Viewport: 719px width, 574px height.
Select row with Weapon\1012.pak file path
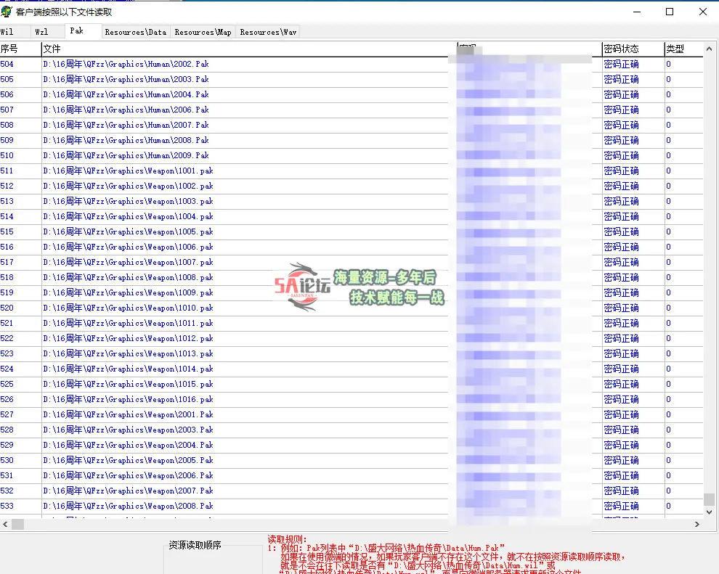click(x=352, y=338)
